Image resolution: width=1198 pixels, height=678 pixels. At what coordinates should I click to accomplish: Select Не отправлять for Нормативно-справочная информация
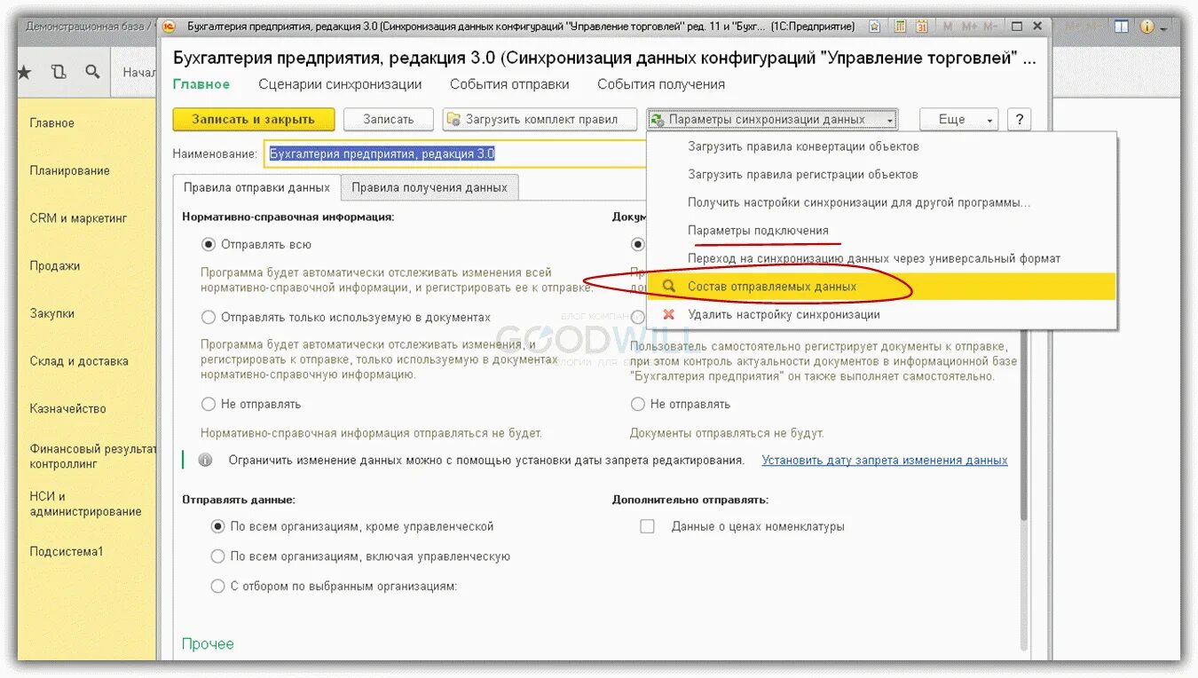209,404
